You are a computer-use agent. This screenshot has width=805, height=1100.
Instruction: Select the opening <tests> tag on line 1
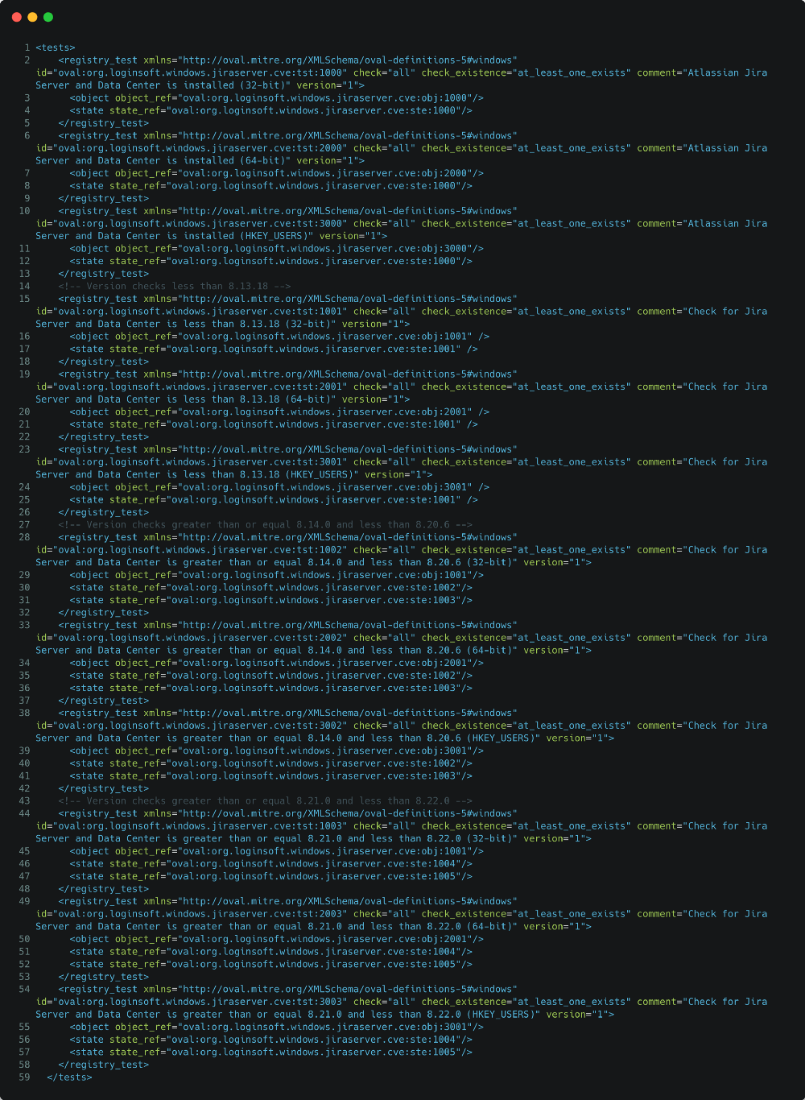tap(56, 47)
